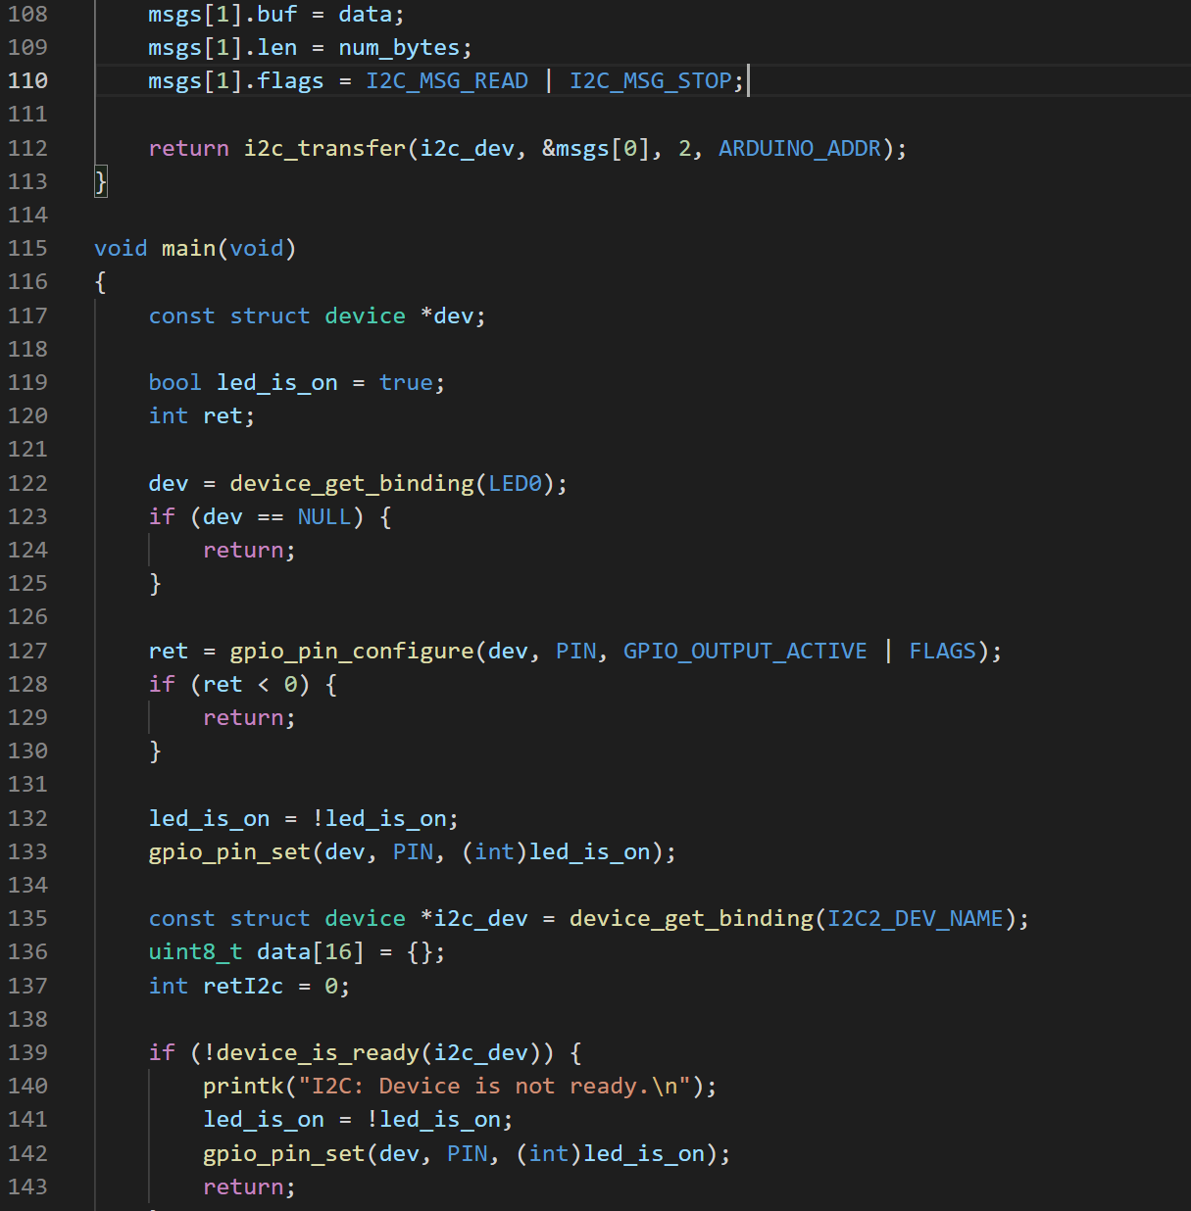Click ARDUINO_ADDR in the return statement

click(800, 148)
